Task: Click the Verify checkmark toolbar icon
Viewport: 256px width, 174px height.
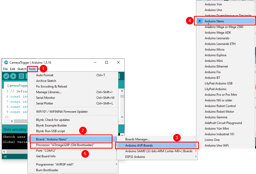Action: 6,76
